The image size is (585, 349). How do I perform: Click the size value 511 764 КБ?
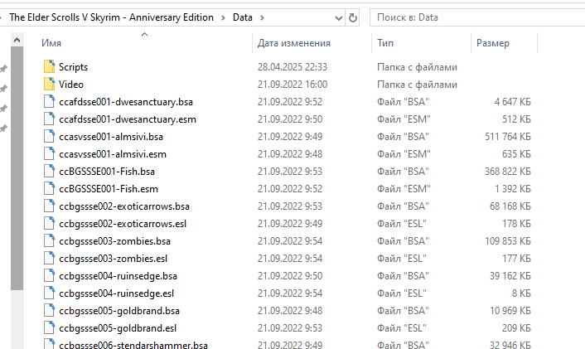click(x=508, y=137)
